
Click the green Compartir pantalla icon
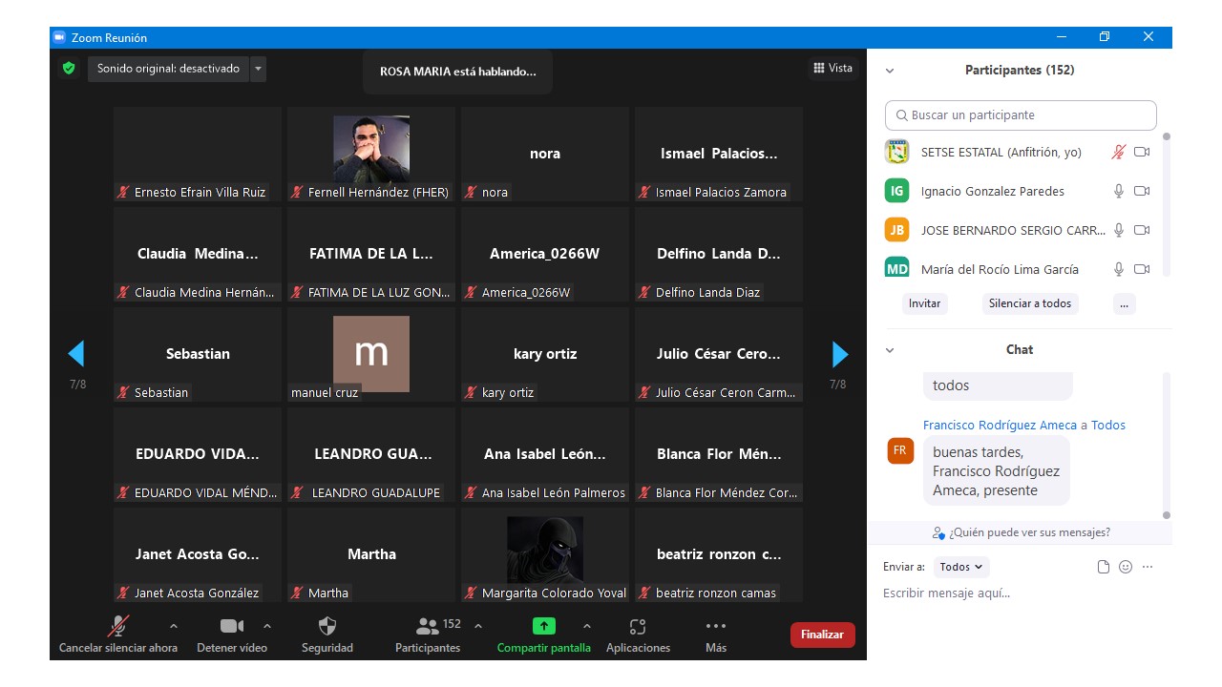543,626
